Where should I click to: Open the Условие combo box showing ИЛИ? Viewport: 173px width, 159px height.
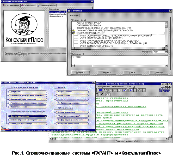pyautogui.click(x=160, y=52)
